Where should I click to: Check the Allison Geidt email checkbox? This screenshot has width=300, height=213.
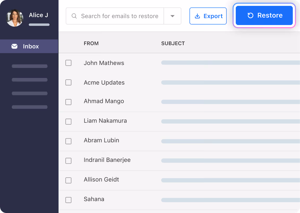point(68,180)
